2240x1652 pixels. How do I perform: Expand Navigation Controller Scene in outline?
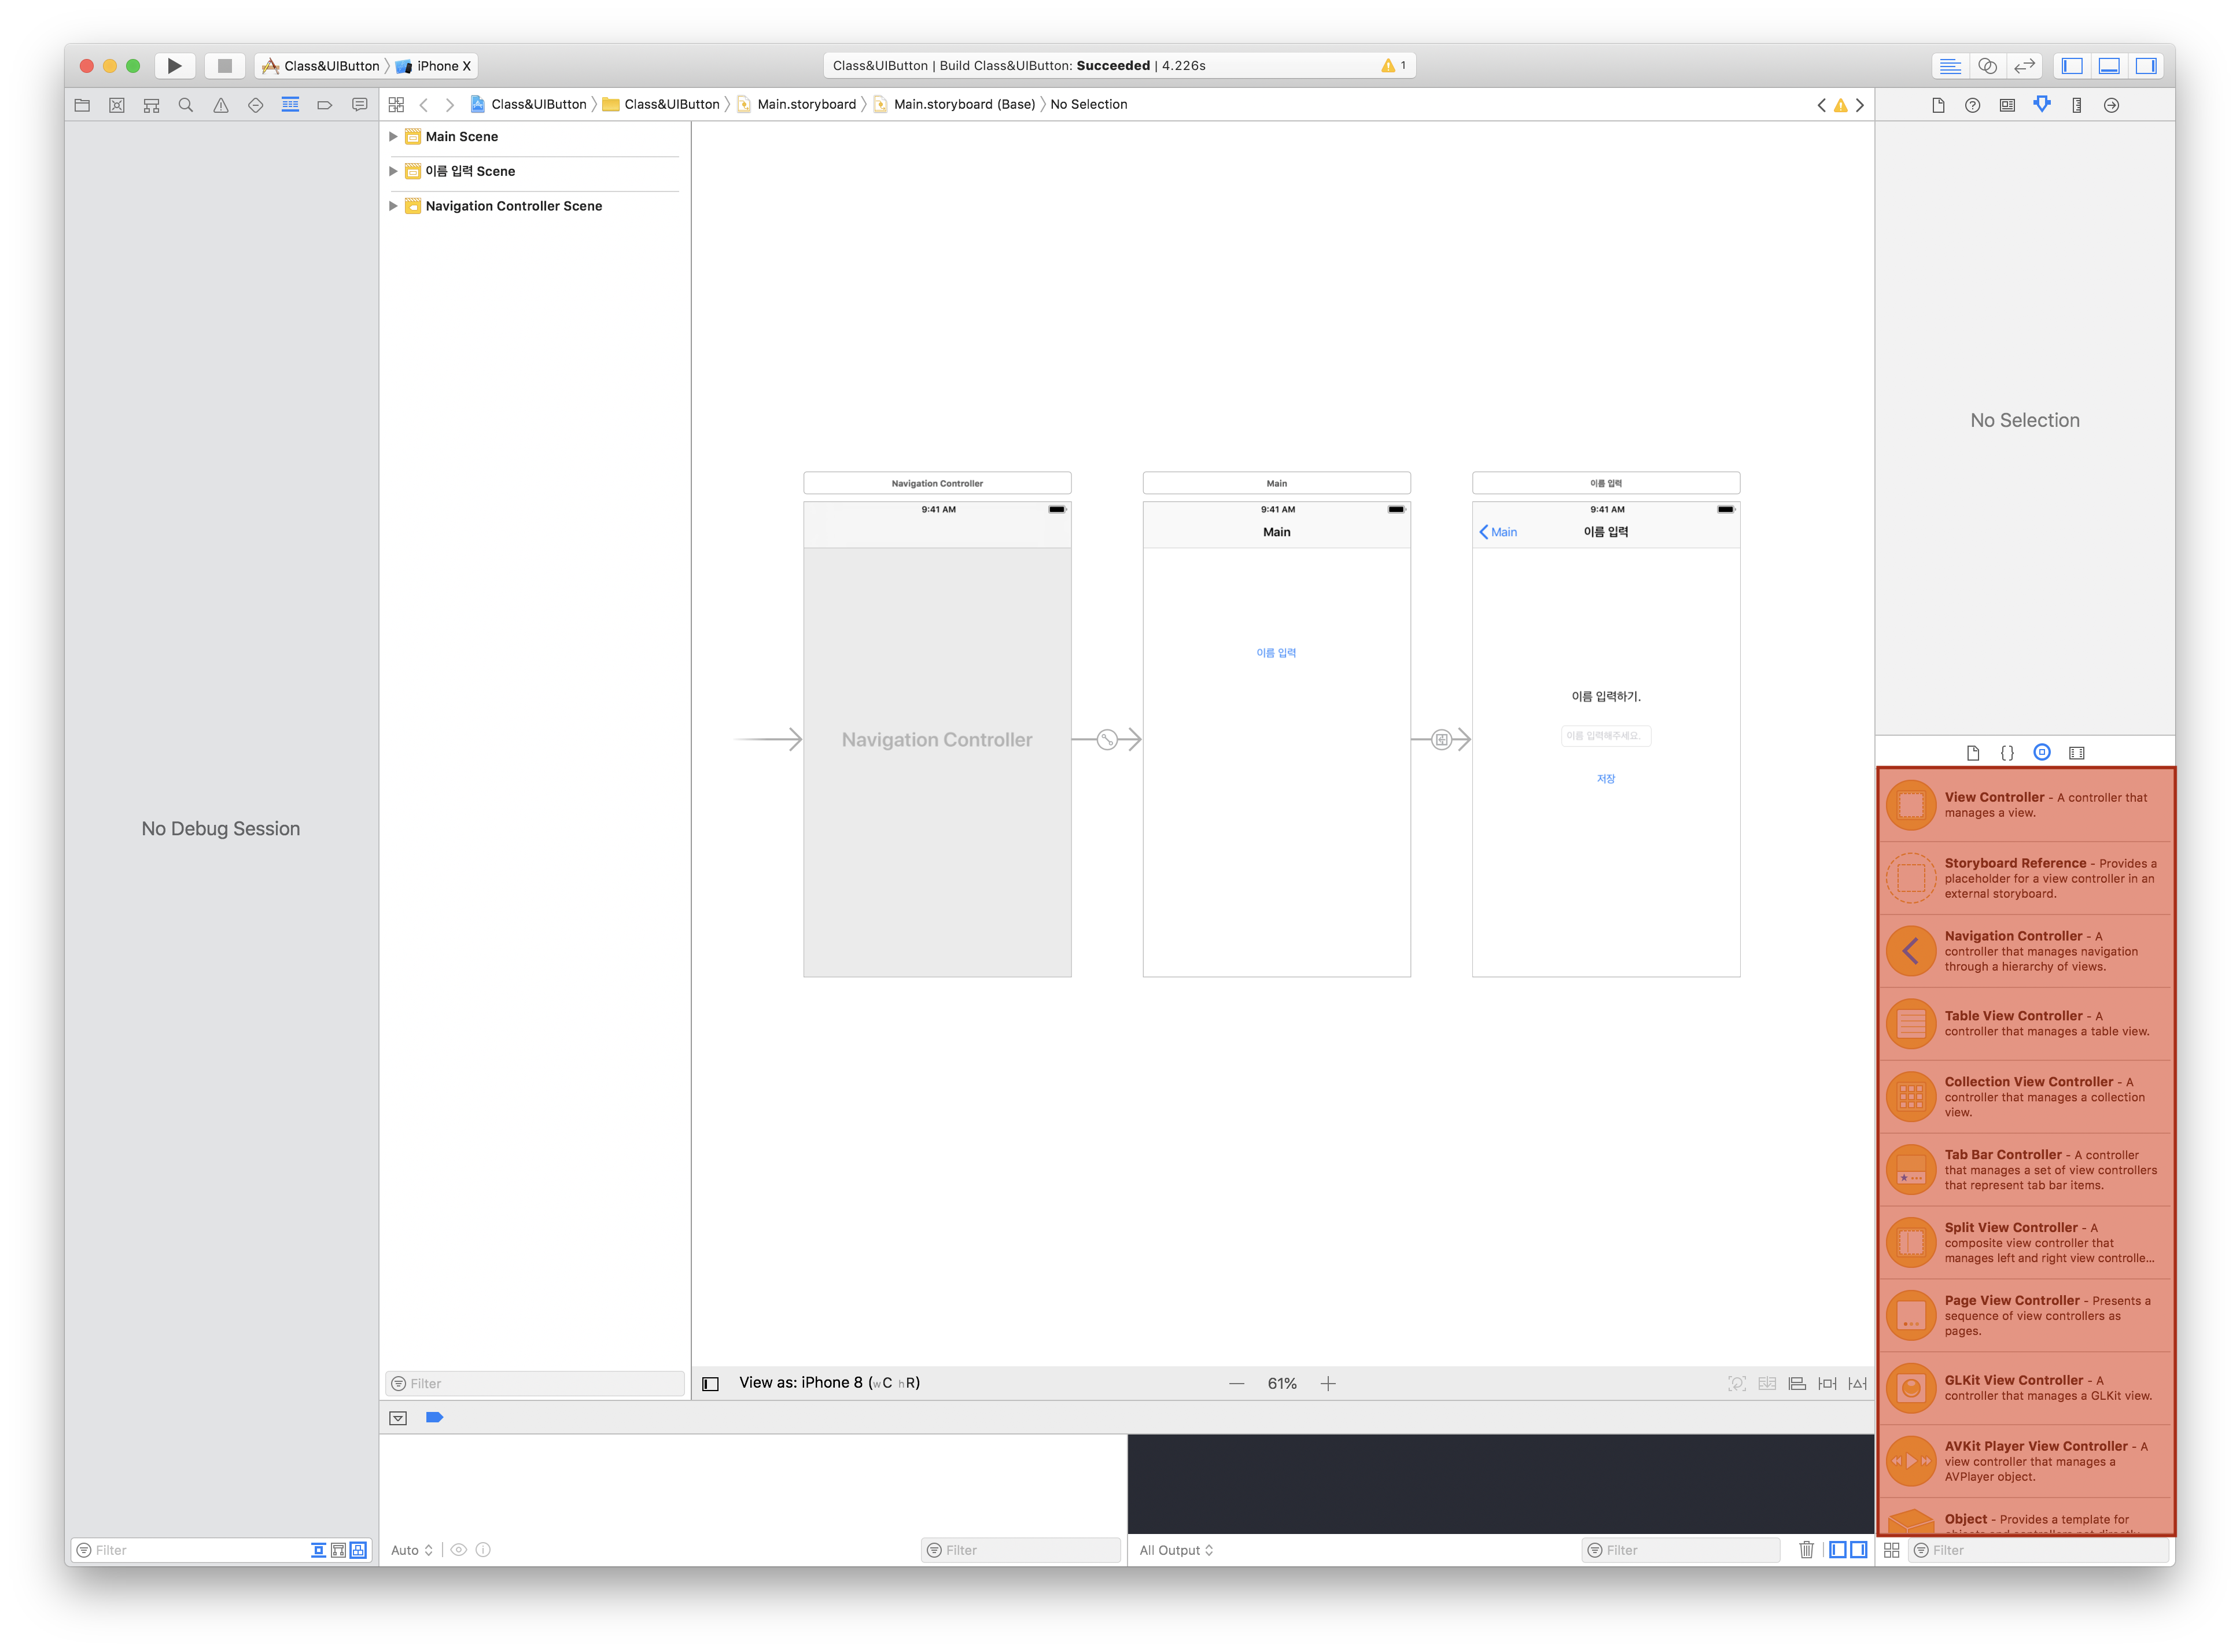393,206
